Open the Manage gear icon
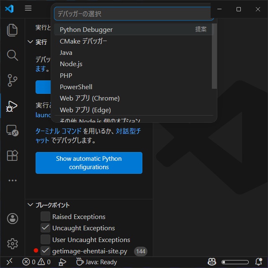 click(13, 243)
